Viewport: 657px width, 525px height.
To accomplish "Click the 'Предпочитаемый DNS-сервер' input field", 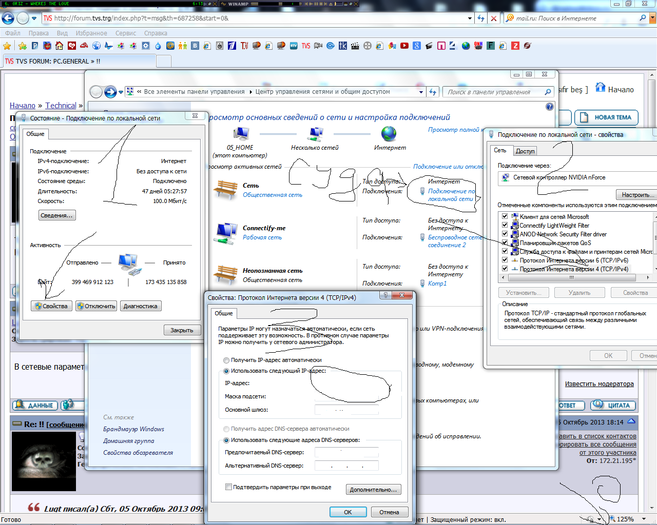I will point(346,452).
